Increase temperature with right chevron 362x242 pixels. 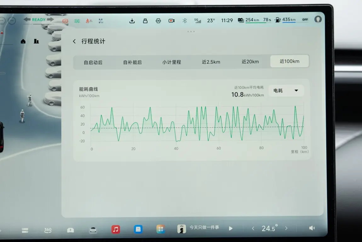286,228
